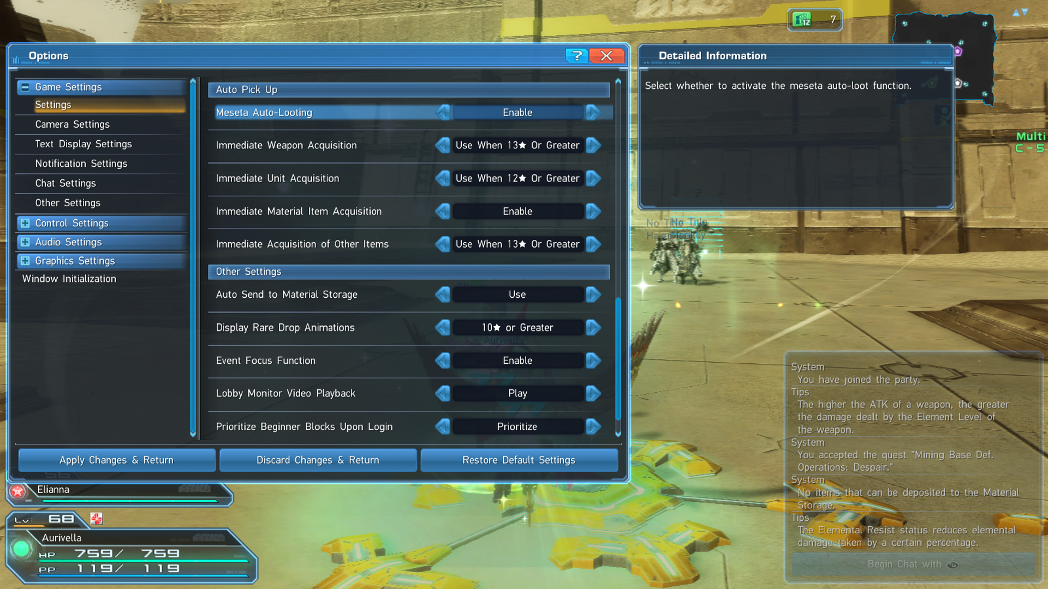Click the right arrow on Event Focus Function
Viewport: 1048px width, 589px height.
[x=593, y=359]
